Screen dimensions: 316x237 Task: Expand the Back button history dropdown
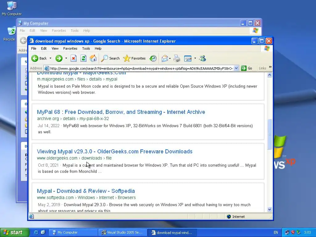(50, 58)
